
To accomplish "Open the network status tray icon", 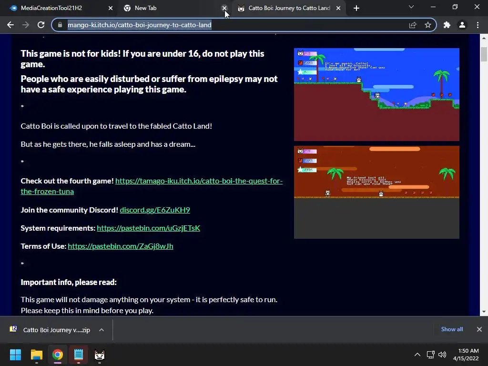I will [x=431, y=355].
